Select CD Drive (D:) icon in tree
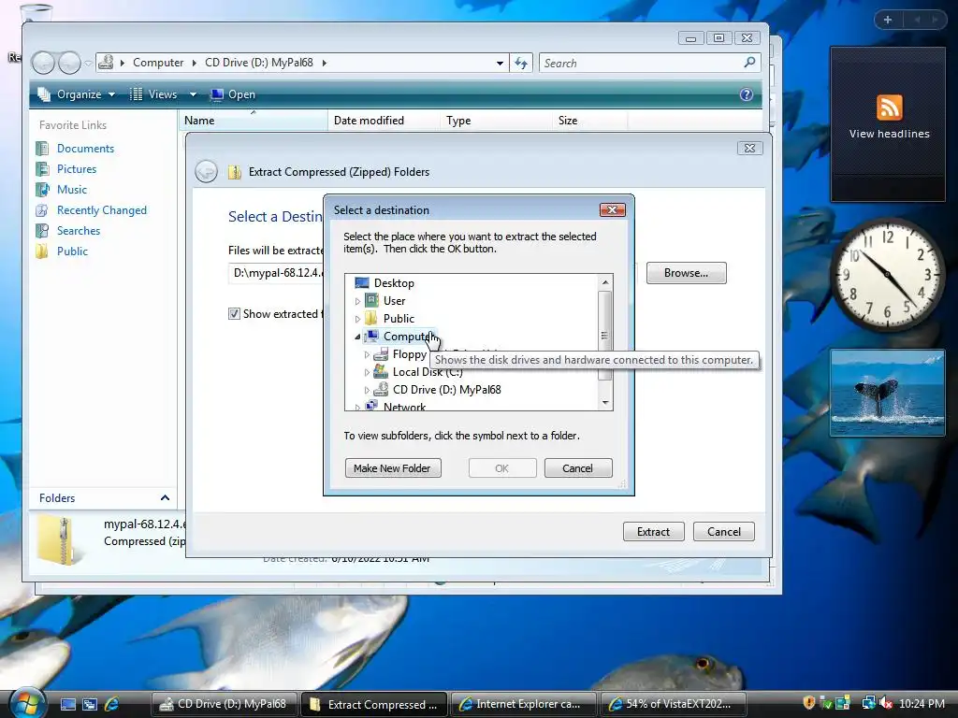Image resolution: width=958 pixels, height=718 pixels. (x=381, y=389)
